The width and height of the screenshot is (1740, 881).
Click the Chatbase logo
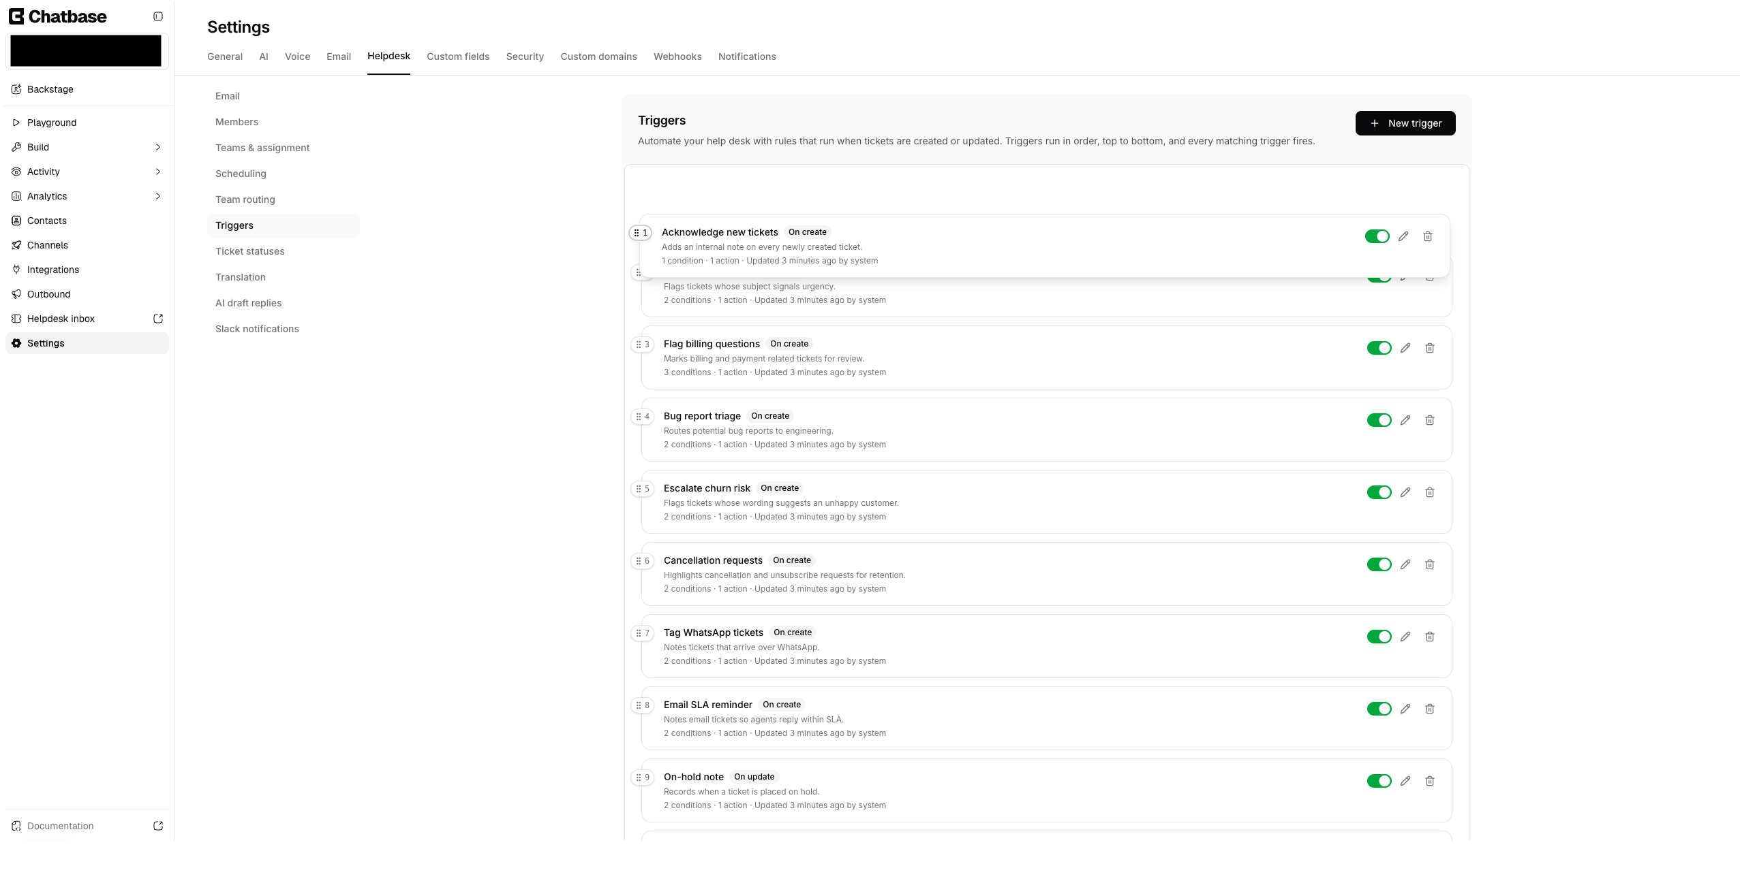pyautogui.click(x=58, y=16)
